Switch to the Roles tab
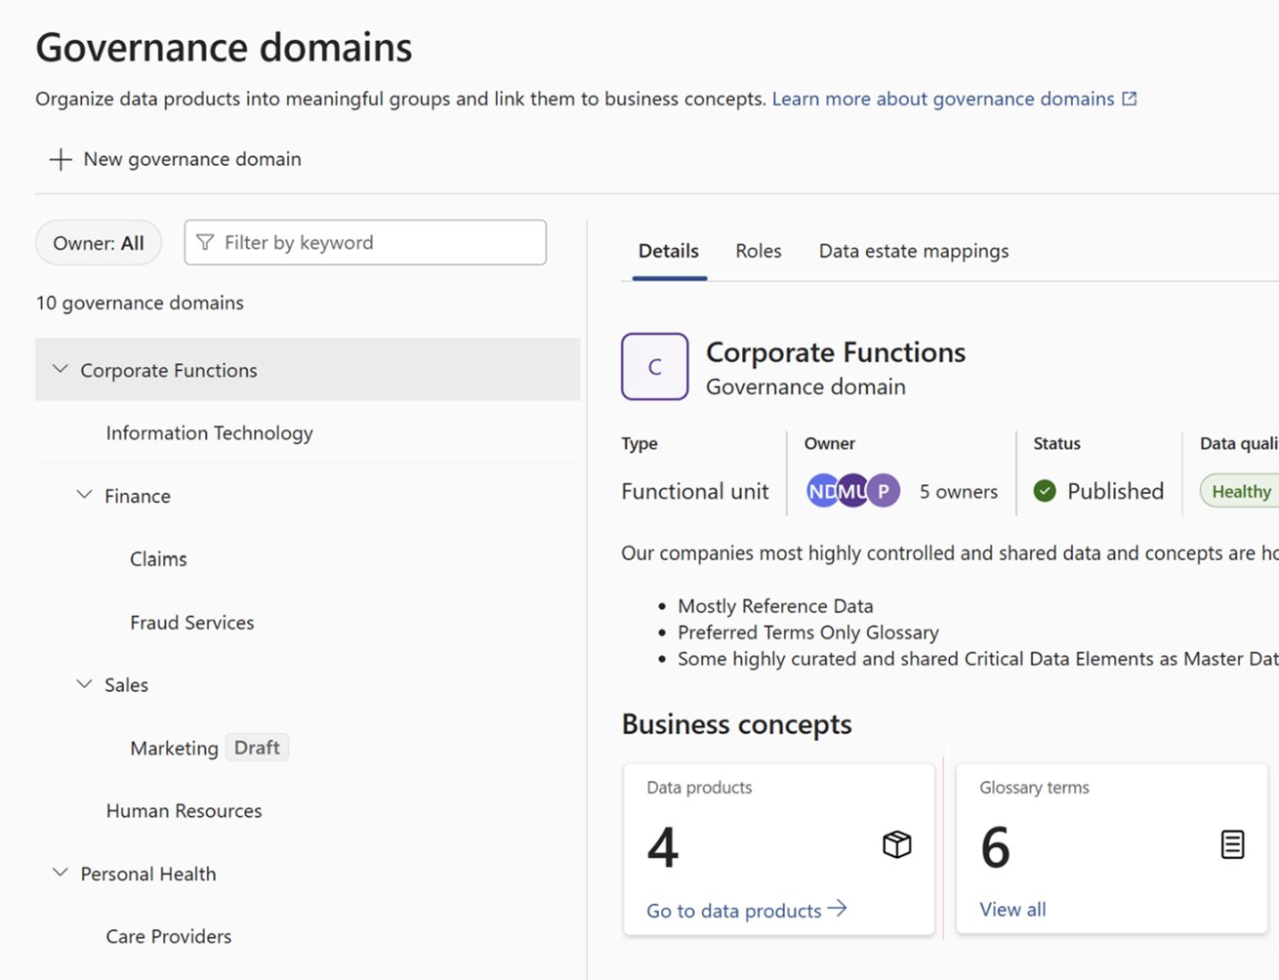This screenshot has height=980, width=1279. pyautogui.click(x=758, y=251)
